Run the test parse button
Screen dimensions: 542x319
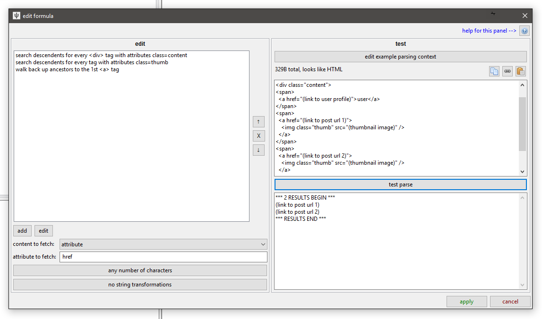[x=400, y=185]
